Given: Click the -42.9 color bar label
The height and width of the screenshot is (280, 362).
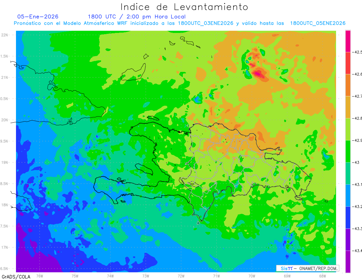Looking at the screenshot, I should pyautogui.click(x=357, y=140).
